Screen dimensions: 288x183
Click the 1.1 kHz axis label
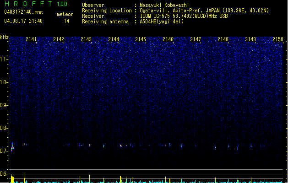[4, 59]
